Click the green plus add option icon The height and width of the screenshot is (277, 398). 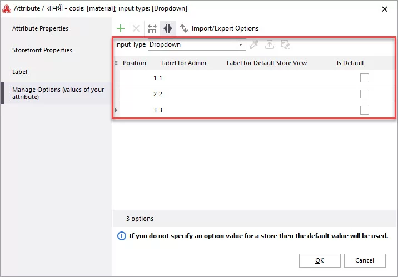coord(121,28)
